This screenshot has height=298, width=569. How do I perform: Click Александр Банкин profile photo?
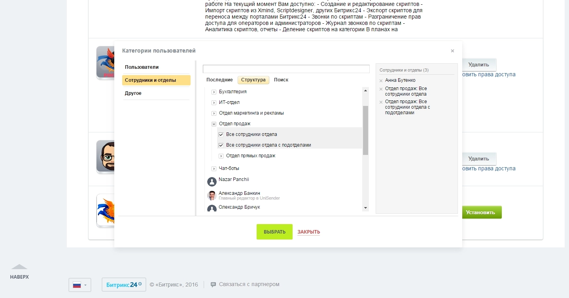pos(212,196)
